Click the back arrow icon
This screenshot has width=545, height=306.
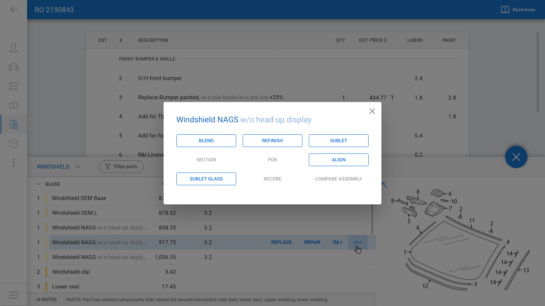pyautogui.click(x=14, y=10)
